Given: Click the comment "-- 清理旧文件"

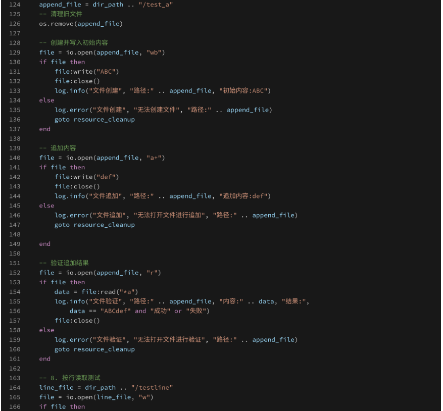Looking at the screenshot, I should pos(61,14).
